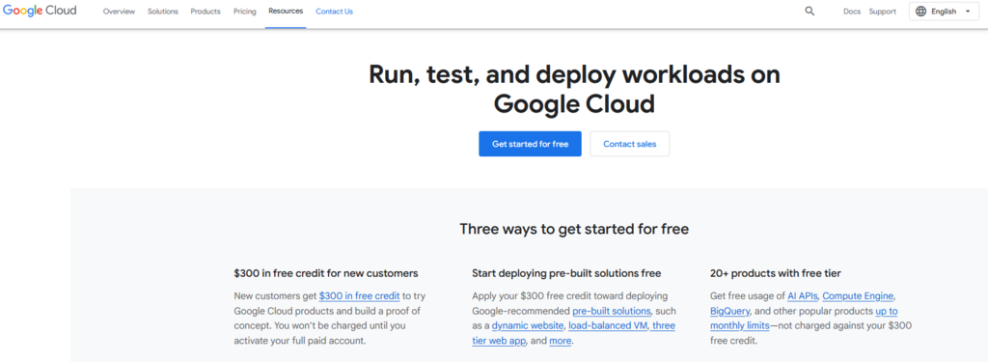Open the Support link
This screenshot has height=362, width=988.
pos(882,12)
